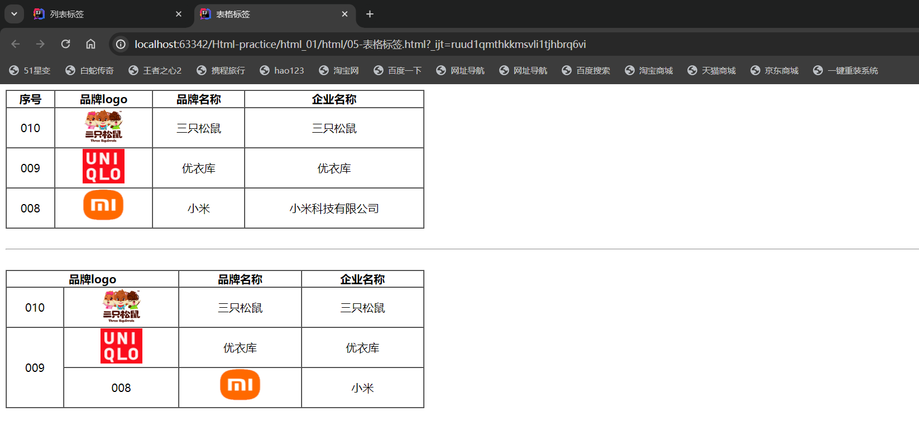The image size is (919, 436).
Task: Select the 表格标签 tab
Action: pyautogui.click(x=275, y=14)
